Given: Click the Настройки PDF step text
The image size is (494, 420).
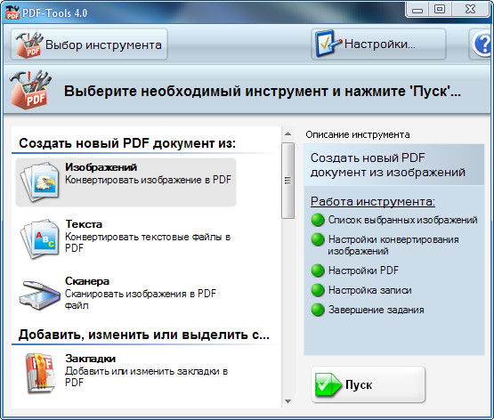Looking at the screenshot, I should [x=363, y=271].
